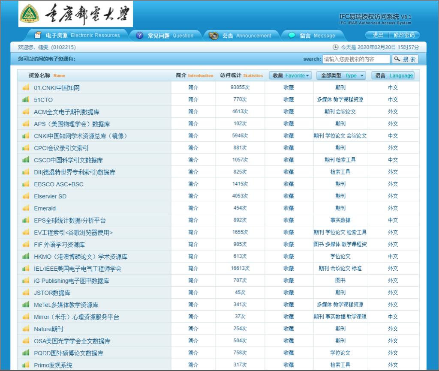This screenshot has height=371, width=439.
Task: Open the DII德温特世界专利索引数据库 link
Action: pyautogui.click(x=75, y=172)
